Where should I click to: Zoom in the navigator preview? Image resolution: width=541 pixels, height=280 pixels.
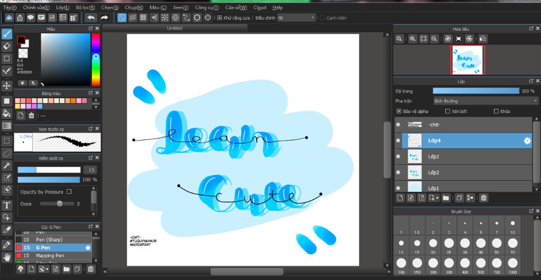(x=412, y=39)
